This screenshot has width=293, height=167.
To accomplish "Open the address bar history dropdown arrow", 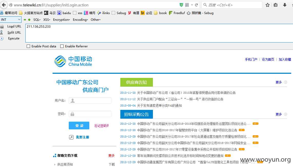I will point(192,5).
